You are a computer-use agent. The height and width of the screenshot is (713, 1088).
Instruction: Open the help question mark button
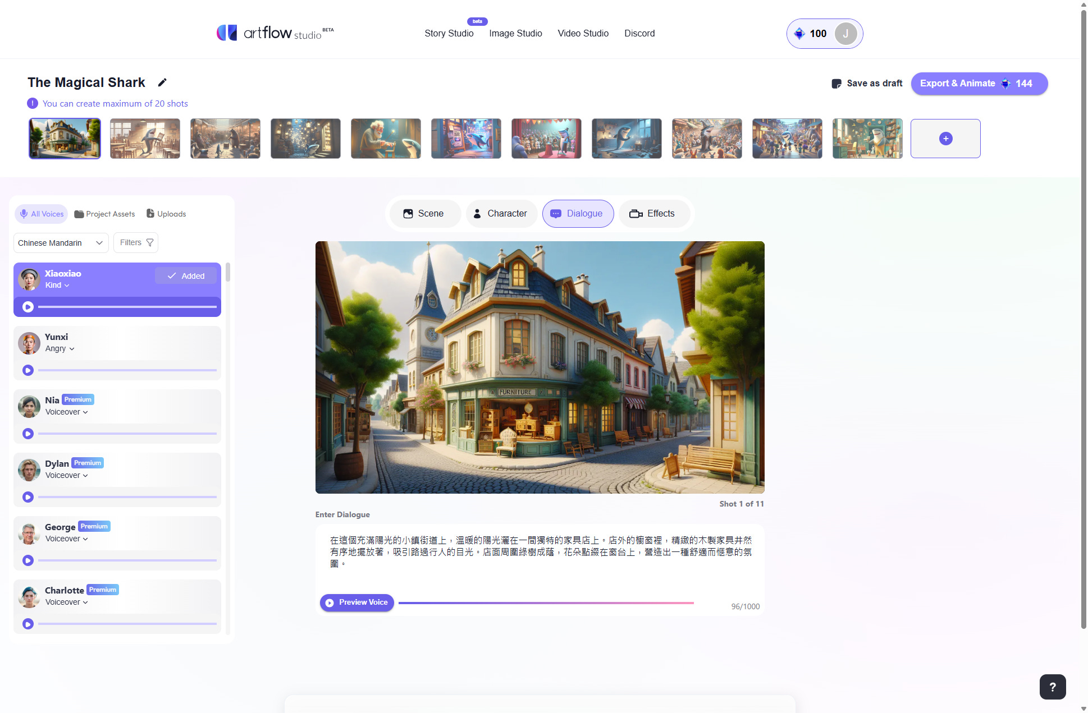click(x=1052, y=687)
